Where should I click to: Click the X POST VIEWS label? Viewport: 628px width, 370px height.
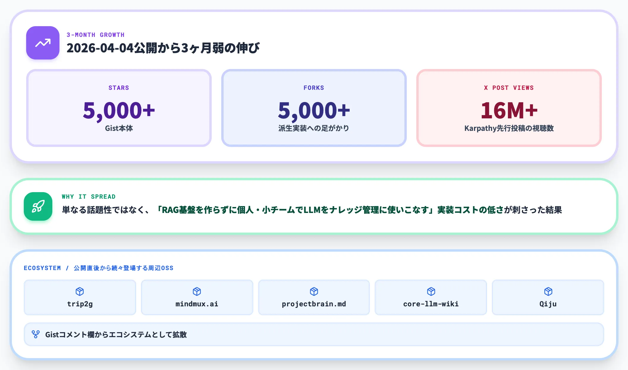pyautogui.click(x=509, y=88)
